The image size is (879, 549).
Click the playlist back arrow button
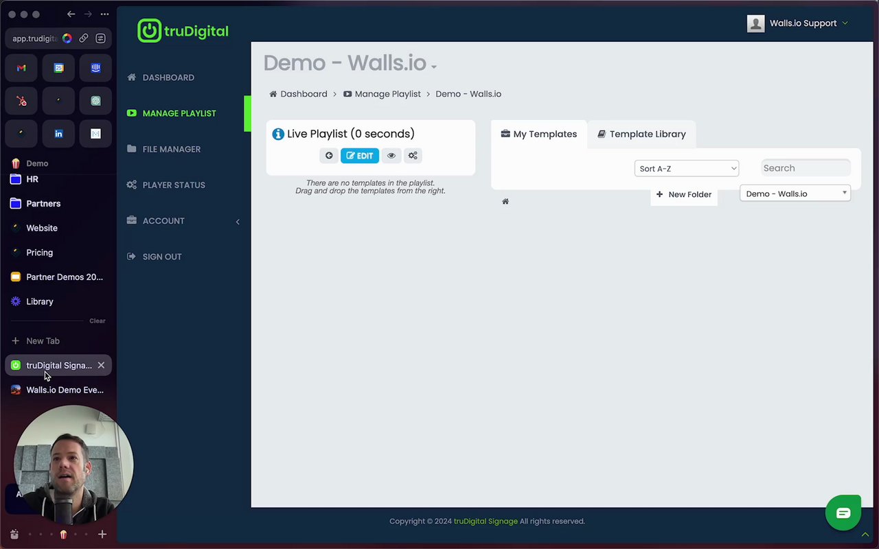pos(329,156)
